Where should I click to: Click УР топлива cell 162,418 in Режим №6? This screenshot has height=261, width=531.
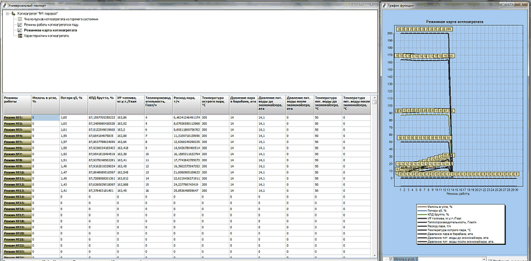(x=131, y=148)
